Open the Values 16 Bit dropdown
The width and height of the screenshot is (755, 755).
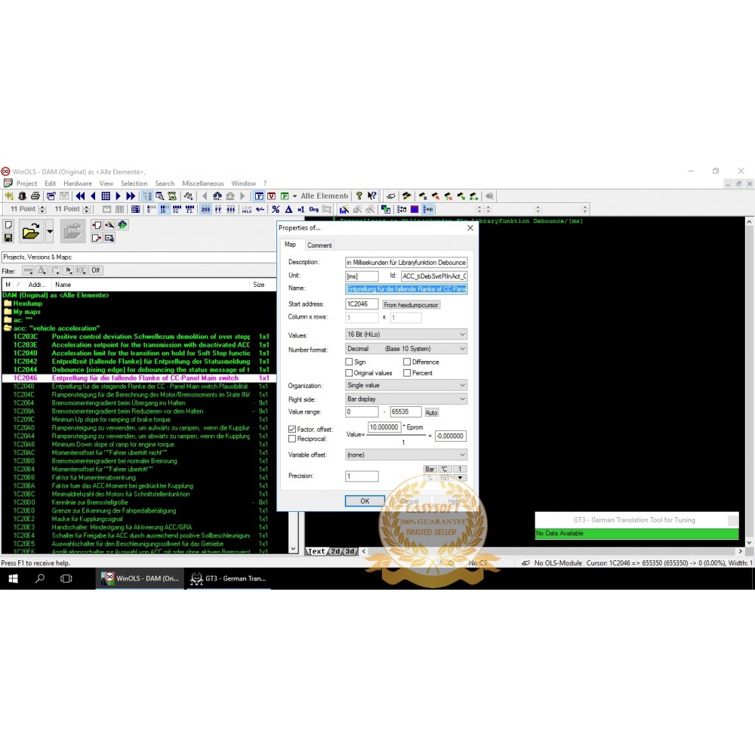[x=406, y=334]
